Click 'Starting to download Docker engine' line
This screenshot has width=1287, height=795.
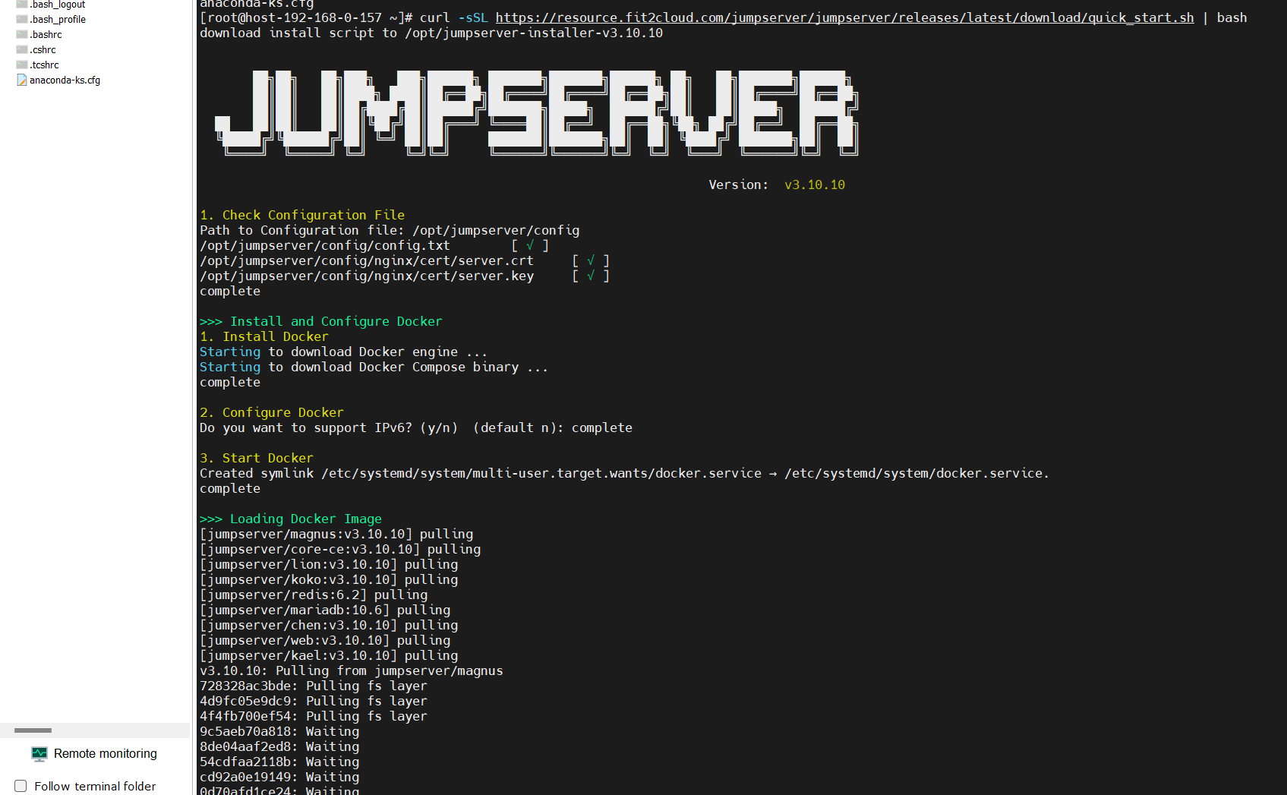(x=344, y=352)
